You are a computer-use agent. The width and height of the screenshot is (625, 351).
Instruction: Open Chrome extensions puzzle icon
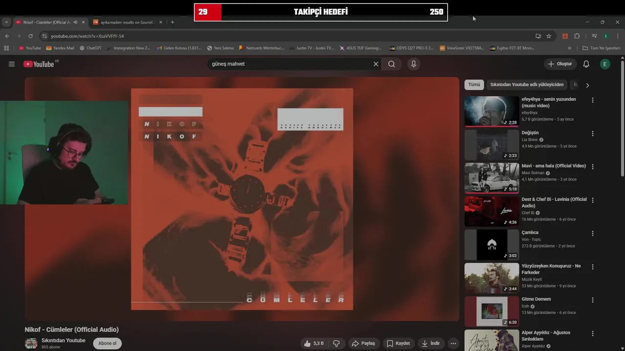click(x=577, y=36)
